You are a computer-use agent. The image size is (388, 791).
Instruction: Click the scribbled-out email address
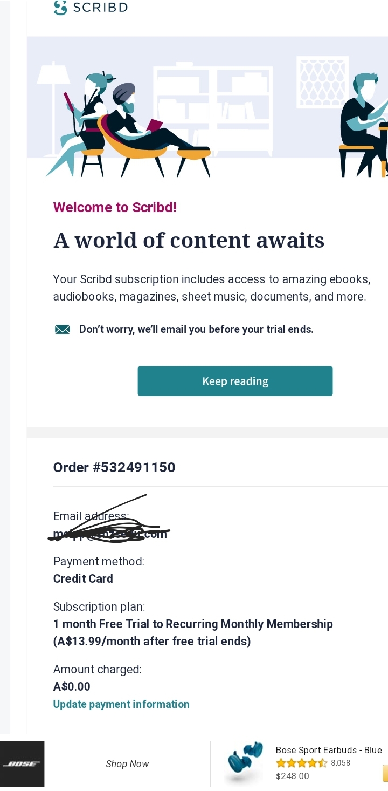point(110,534)
